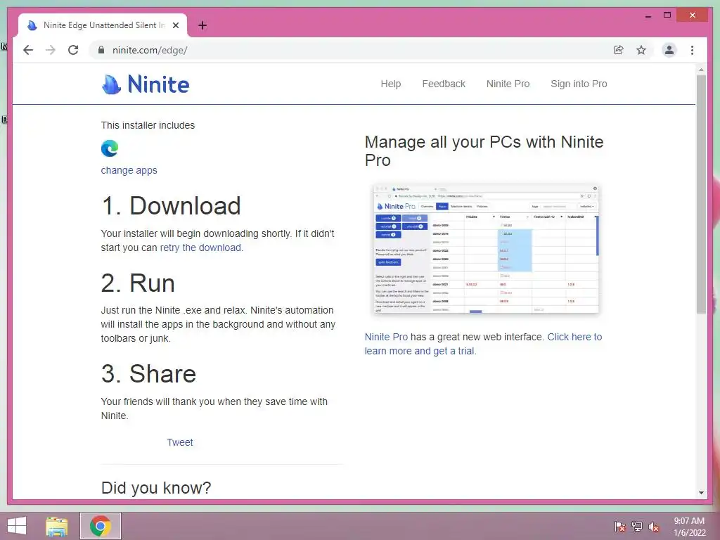
Task: Click the Ninite Pro screenshot thumbnail
Action: pyautogui.click(x=487, y=249)
